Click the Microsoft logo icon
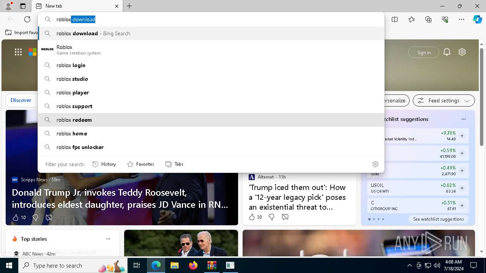Screen dimensions: 486x273 33,52
